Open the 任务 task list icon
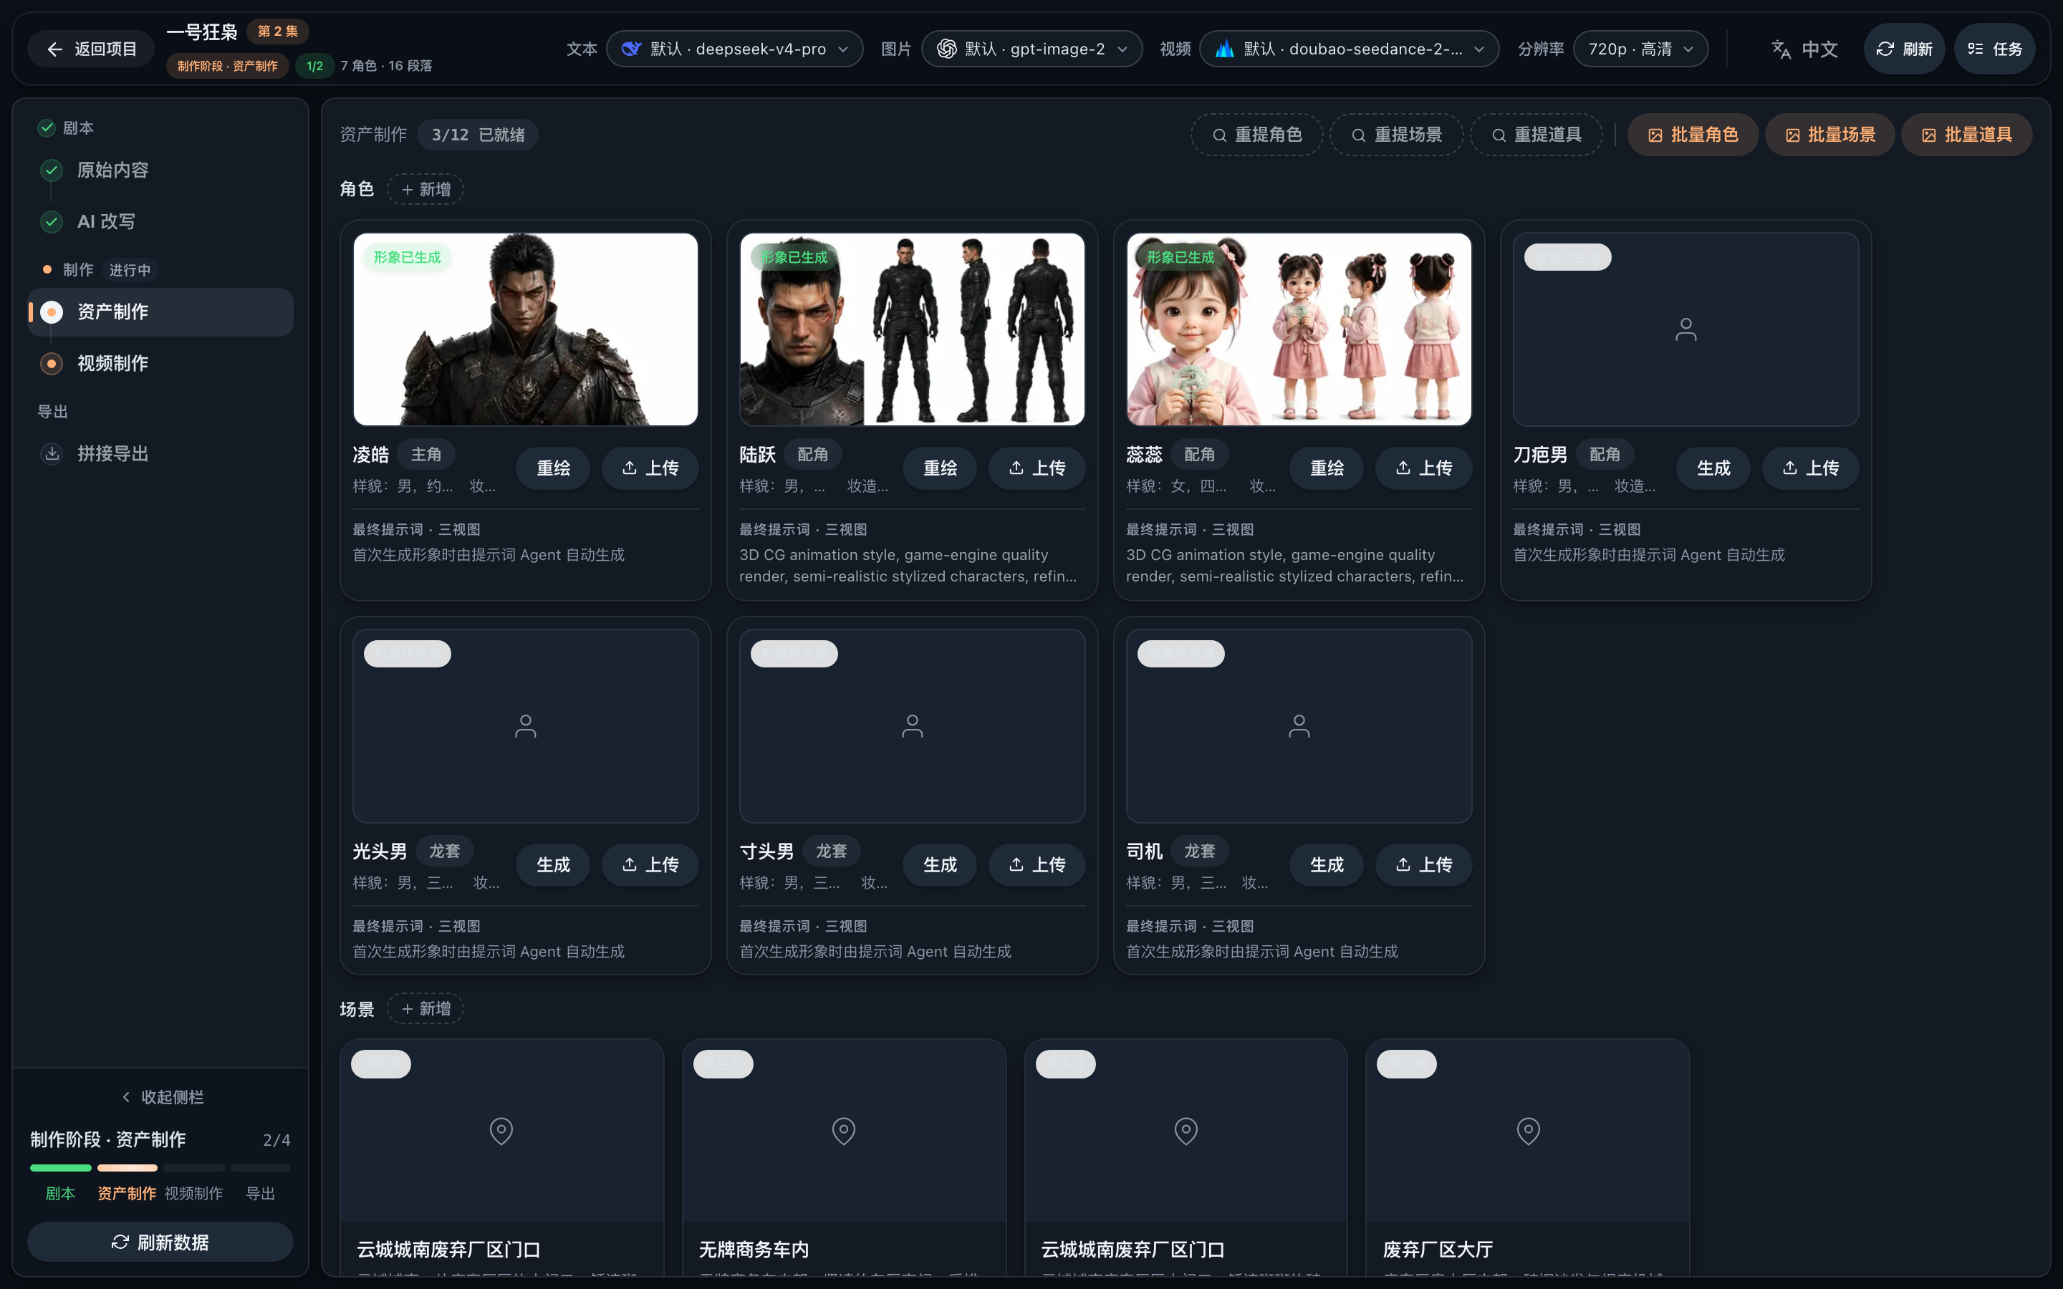This screenshot has width=2063, height=1289. click(x=1994, y=49)
